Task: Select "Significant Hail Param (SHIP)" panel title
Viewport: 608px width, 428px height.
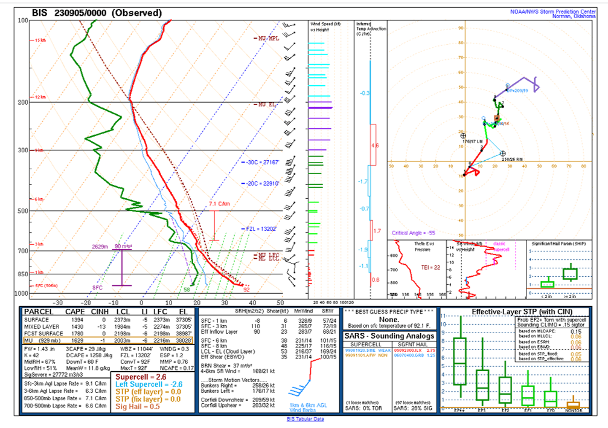Action: (558, 244)
